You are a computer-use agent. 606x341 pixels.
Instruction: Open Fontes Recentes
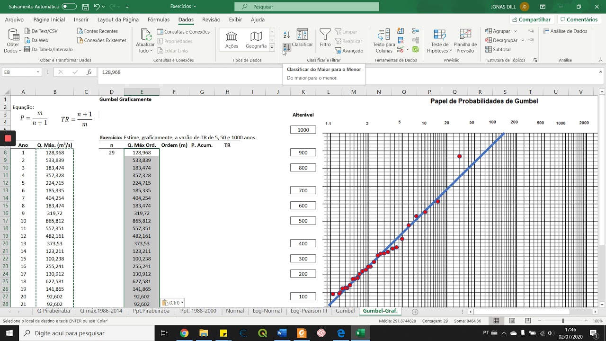pos(98,31)
